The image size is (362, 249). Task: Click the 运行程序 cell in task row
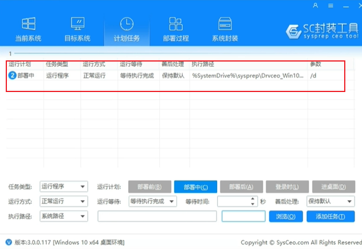click(57, 75)
